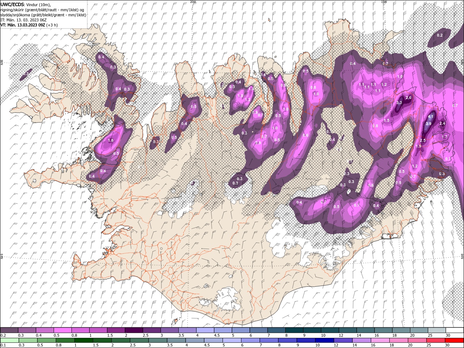The height and width of the screenshot is (348, 464).
Task: Click the UWC/ECDS title text
Action: click(12, 4)
